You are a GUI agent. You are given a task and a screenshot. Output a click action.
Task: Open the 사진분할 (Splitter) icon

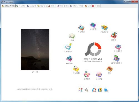pyautogui.click(x=99, y=75)
